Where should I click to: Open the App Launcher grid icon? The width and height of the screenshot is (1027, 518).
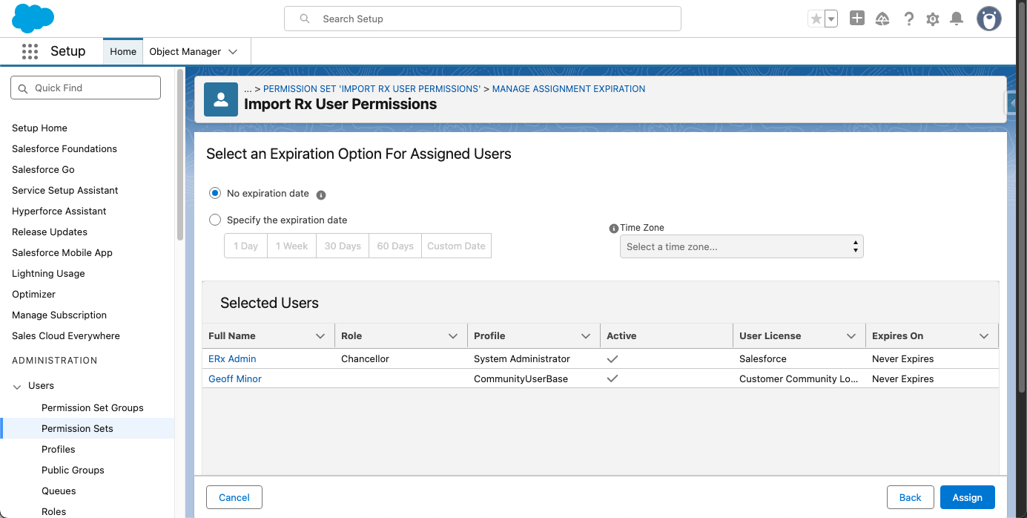point(30,51)
